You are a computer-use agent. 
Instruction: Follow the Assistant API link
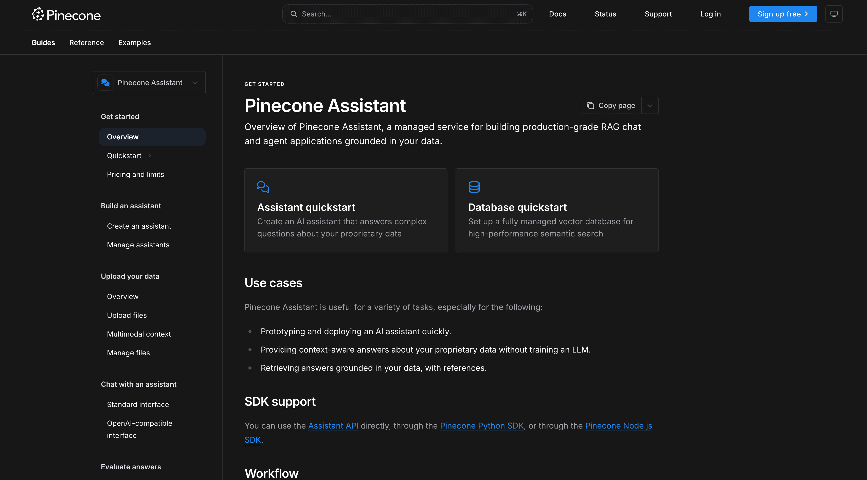pos(333,426)
